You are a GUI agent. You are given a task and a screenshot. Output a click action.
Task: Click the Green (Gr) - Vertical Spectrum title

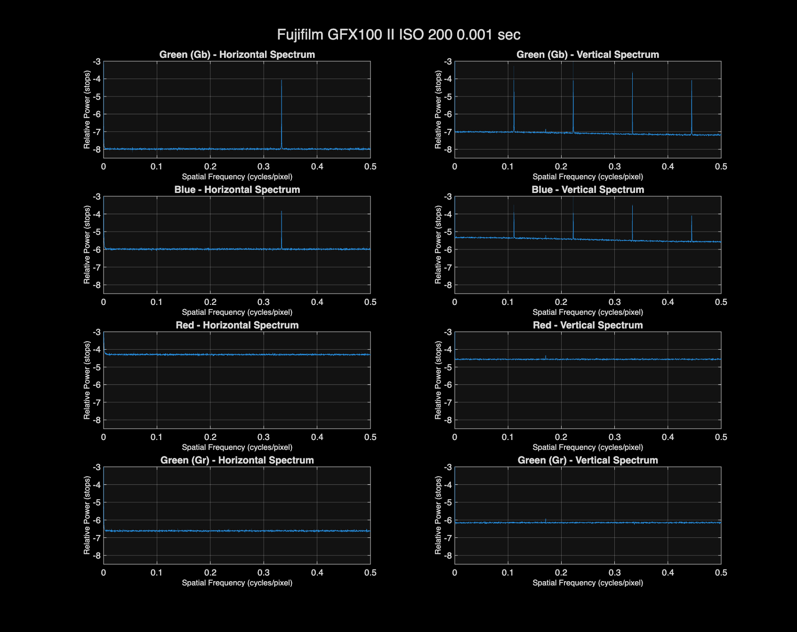coord(588,460)
